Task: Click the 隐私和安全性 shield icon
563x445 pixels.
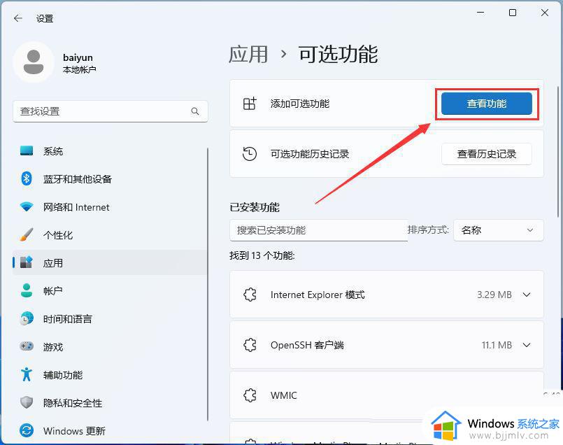Action: point(27,402)
